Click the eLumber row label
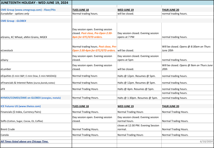Screen dimensions: 214x148 pyautogui.click(x=6, y=69)
